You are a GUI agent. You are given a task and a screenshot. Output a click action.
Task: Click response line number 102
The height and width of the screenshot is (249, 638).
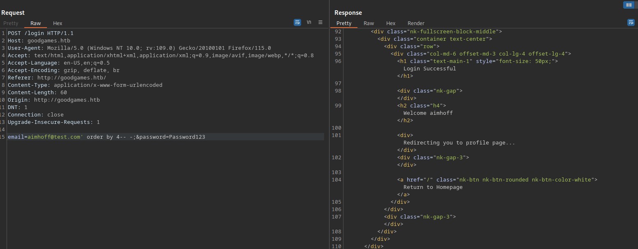coord(336,158)
